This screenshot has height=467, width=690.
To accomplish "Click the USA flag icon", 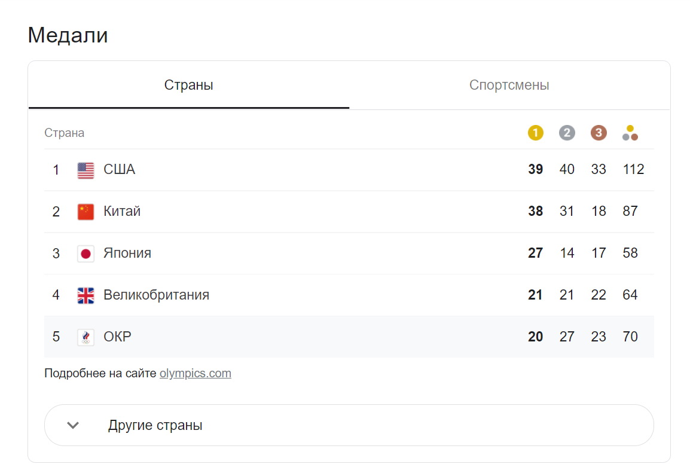I will (x=86, y=170).
